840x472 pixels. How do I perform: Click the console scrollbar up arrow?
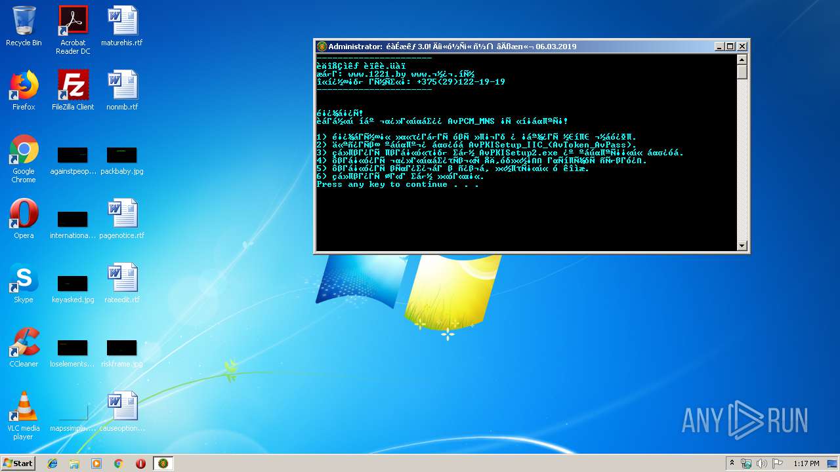(x=742, y=59)
